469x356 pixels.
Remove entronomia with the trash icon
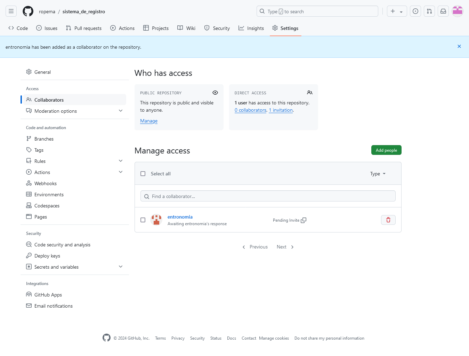coord(388,220)
